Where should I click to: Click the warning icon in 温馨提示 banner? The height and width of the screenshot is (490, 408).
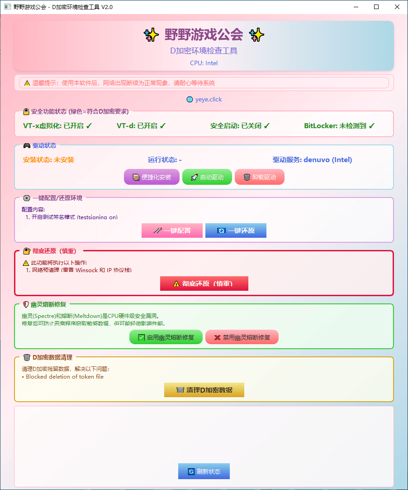click(27, 83)
